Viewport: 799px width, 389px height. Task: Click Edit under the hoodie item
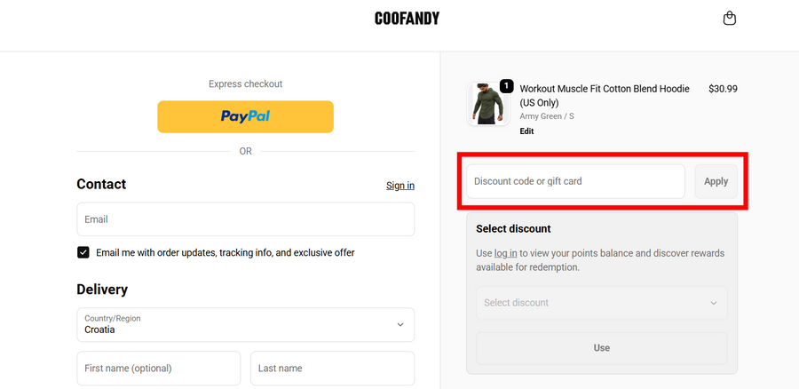526,131
